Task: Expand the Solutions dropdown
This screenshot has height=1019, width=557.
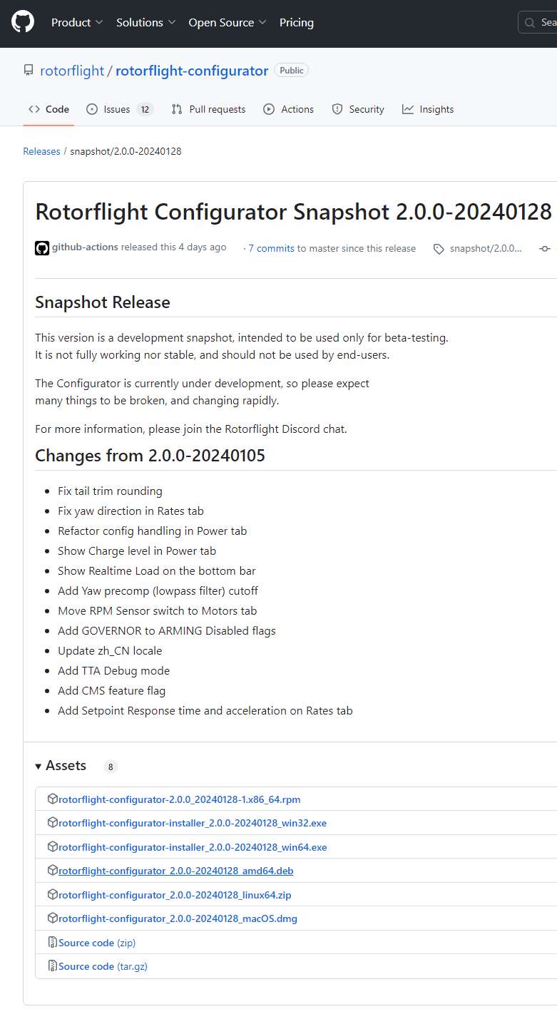Action: pyautogui.click(x=145, y=23)
